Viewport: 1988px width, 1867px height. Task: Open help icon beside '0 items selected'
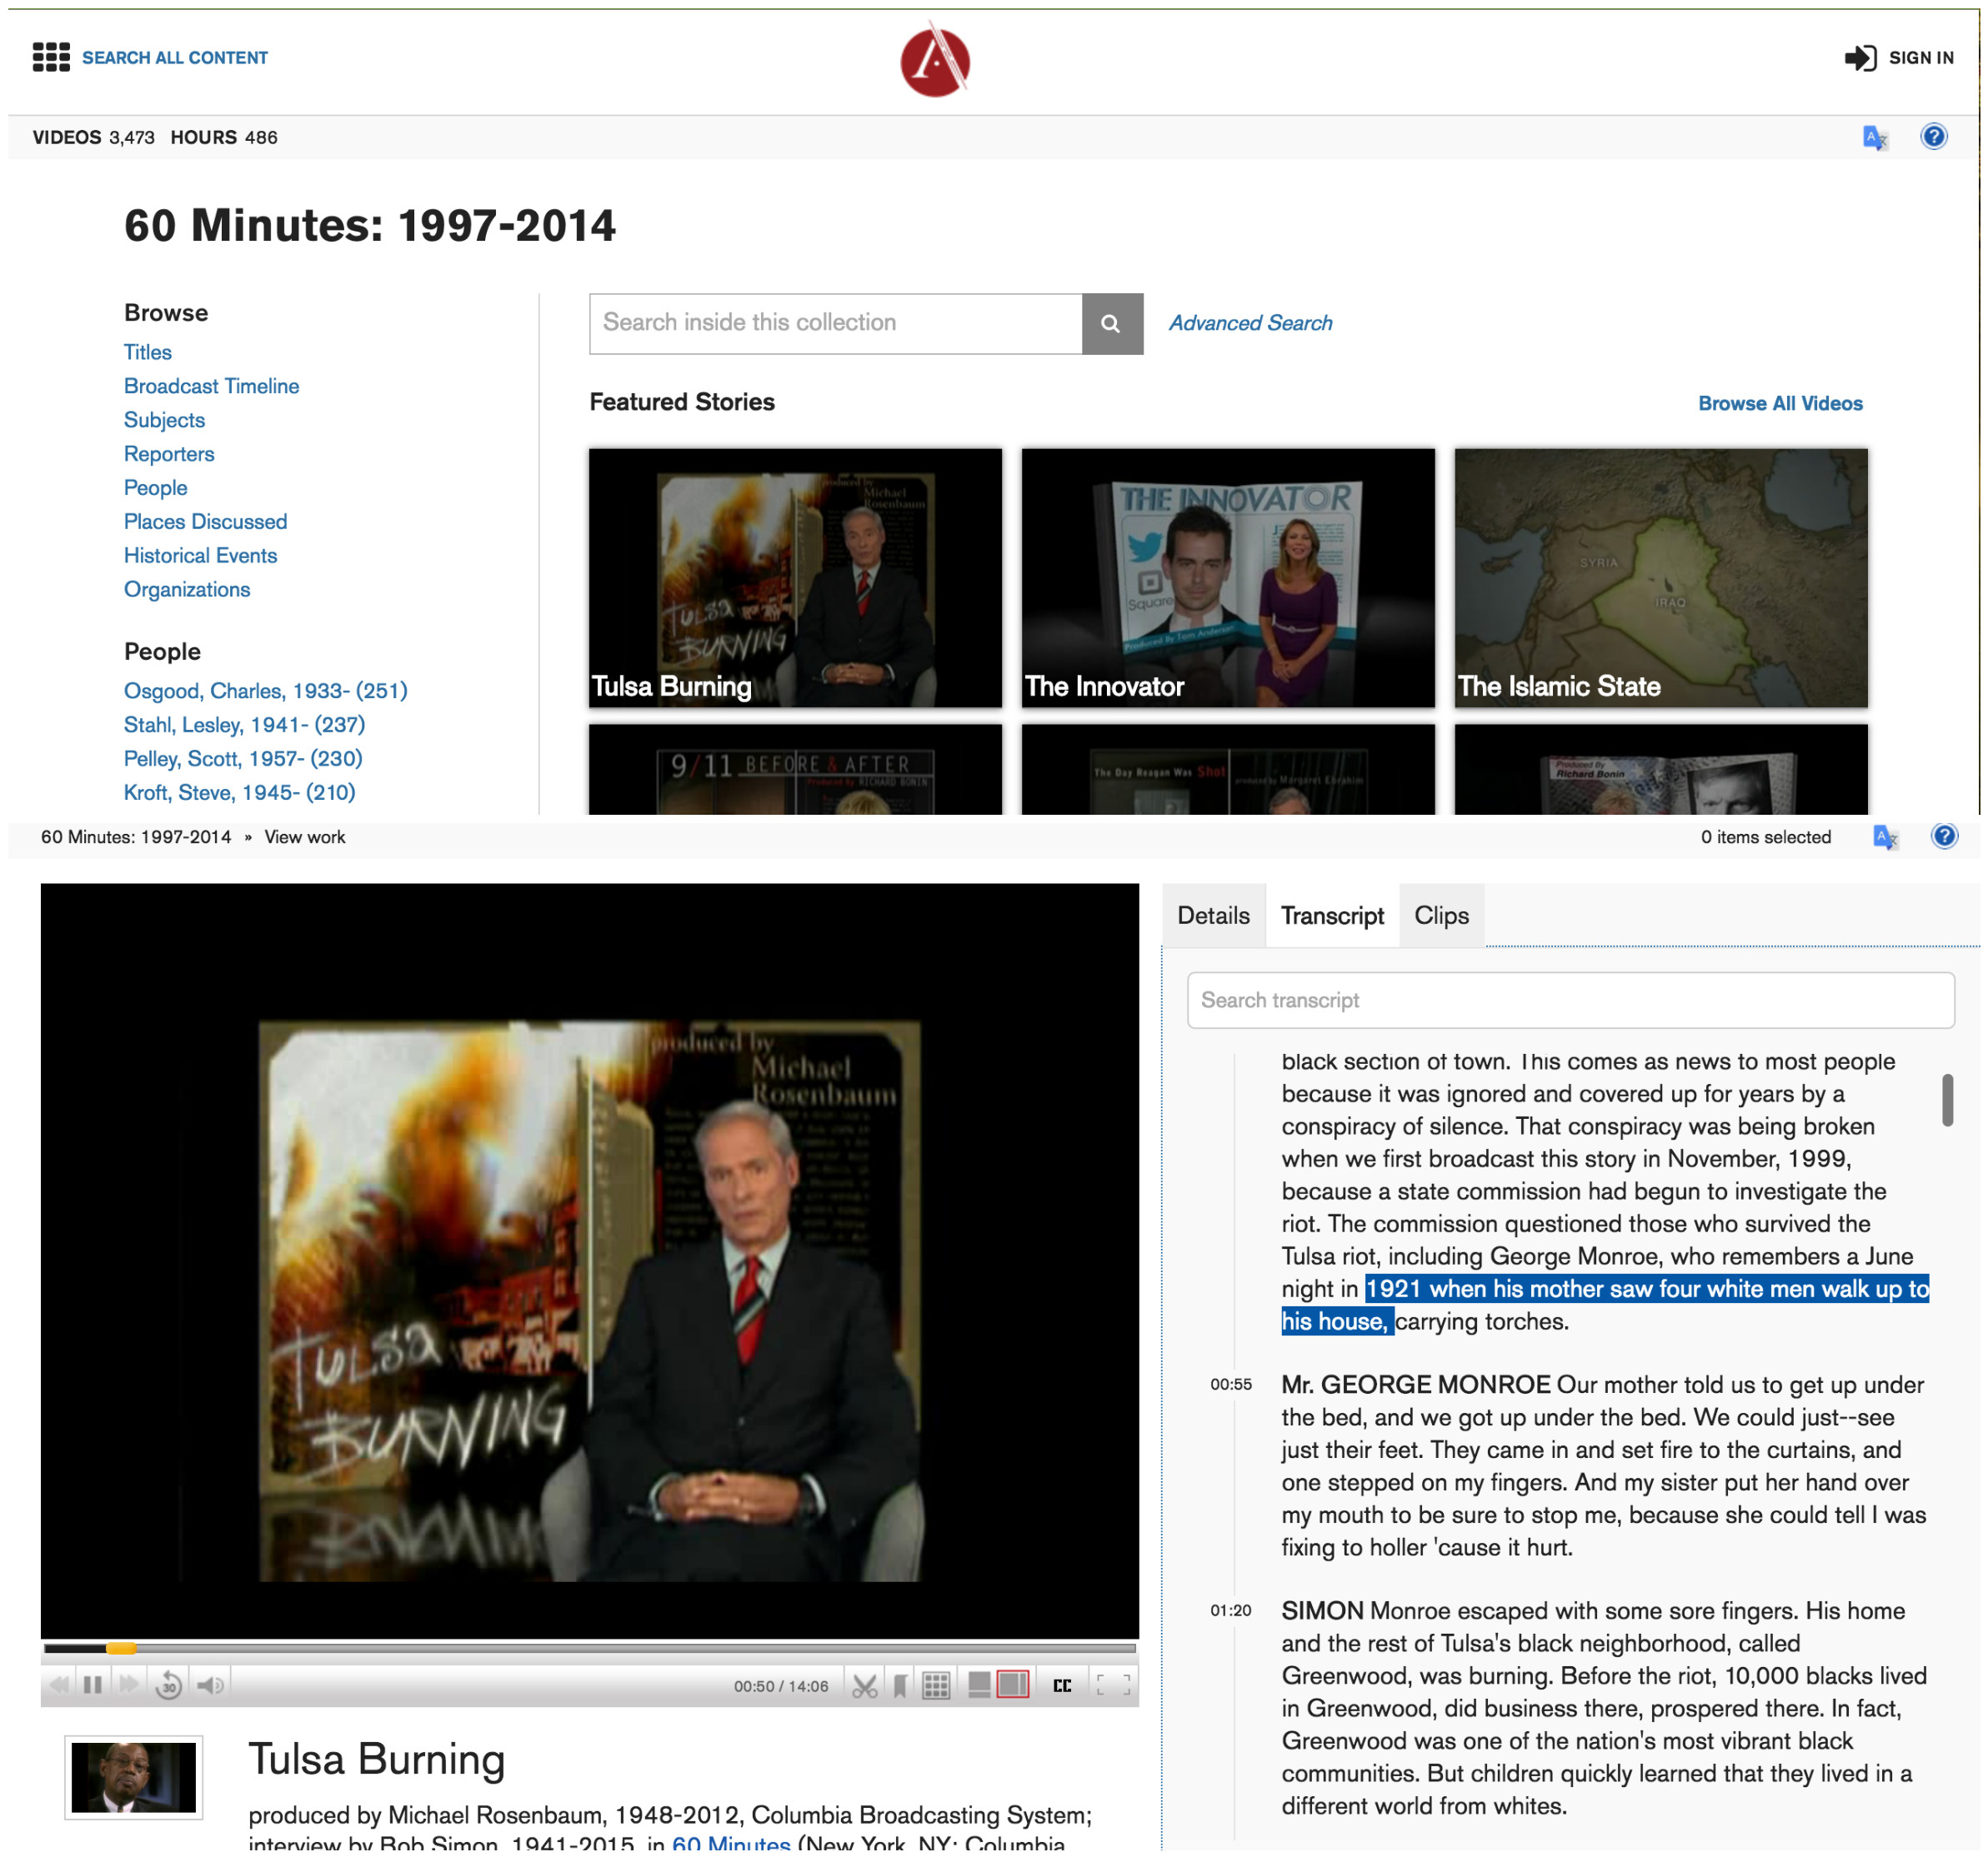(1944, 836)
